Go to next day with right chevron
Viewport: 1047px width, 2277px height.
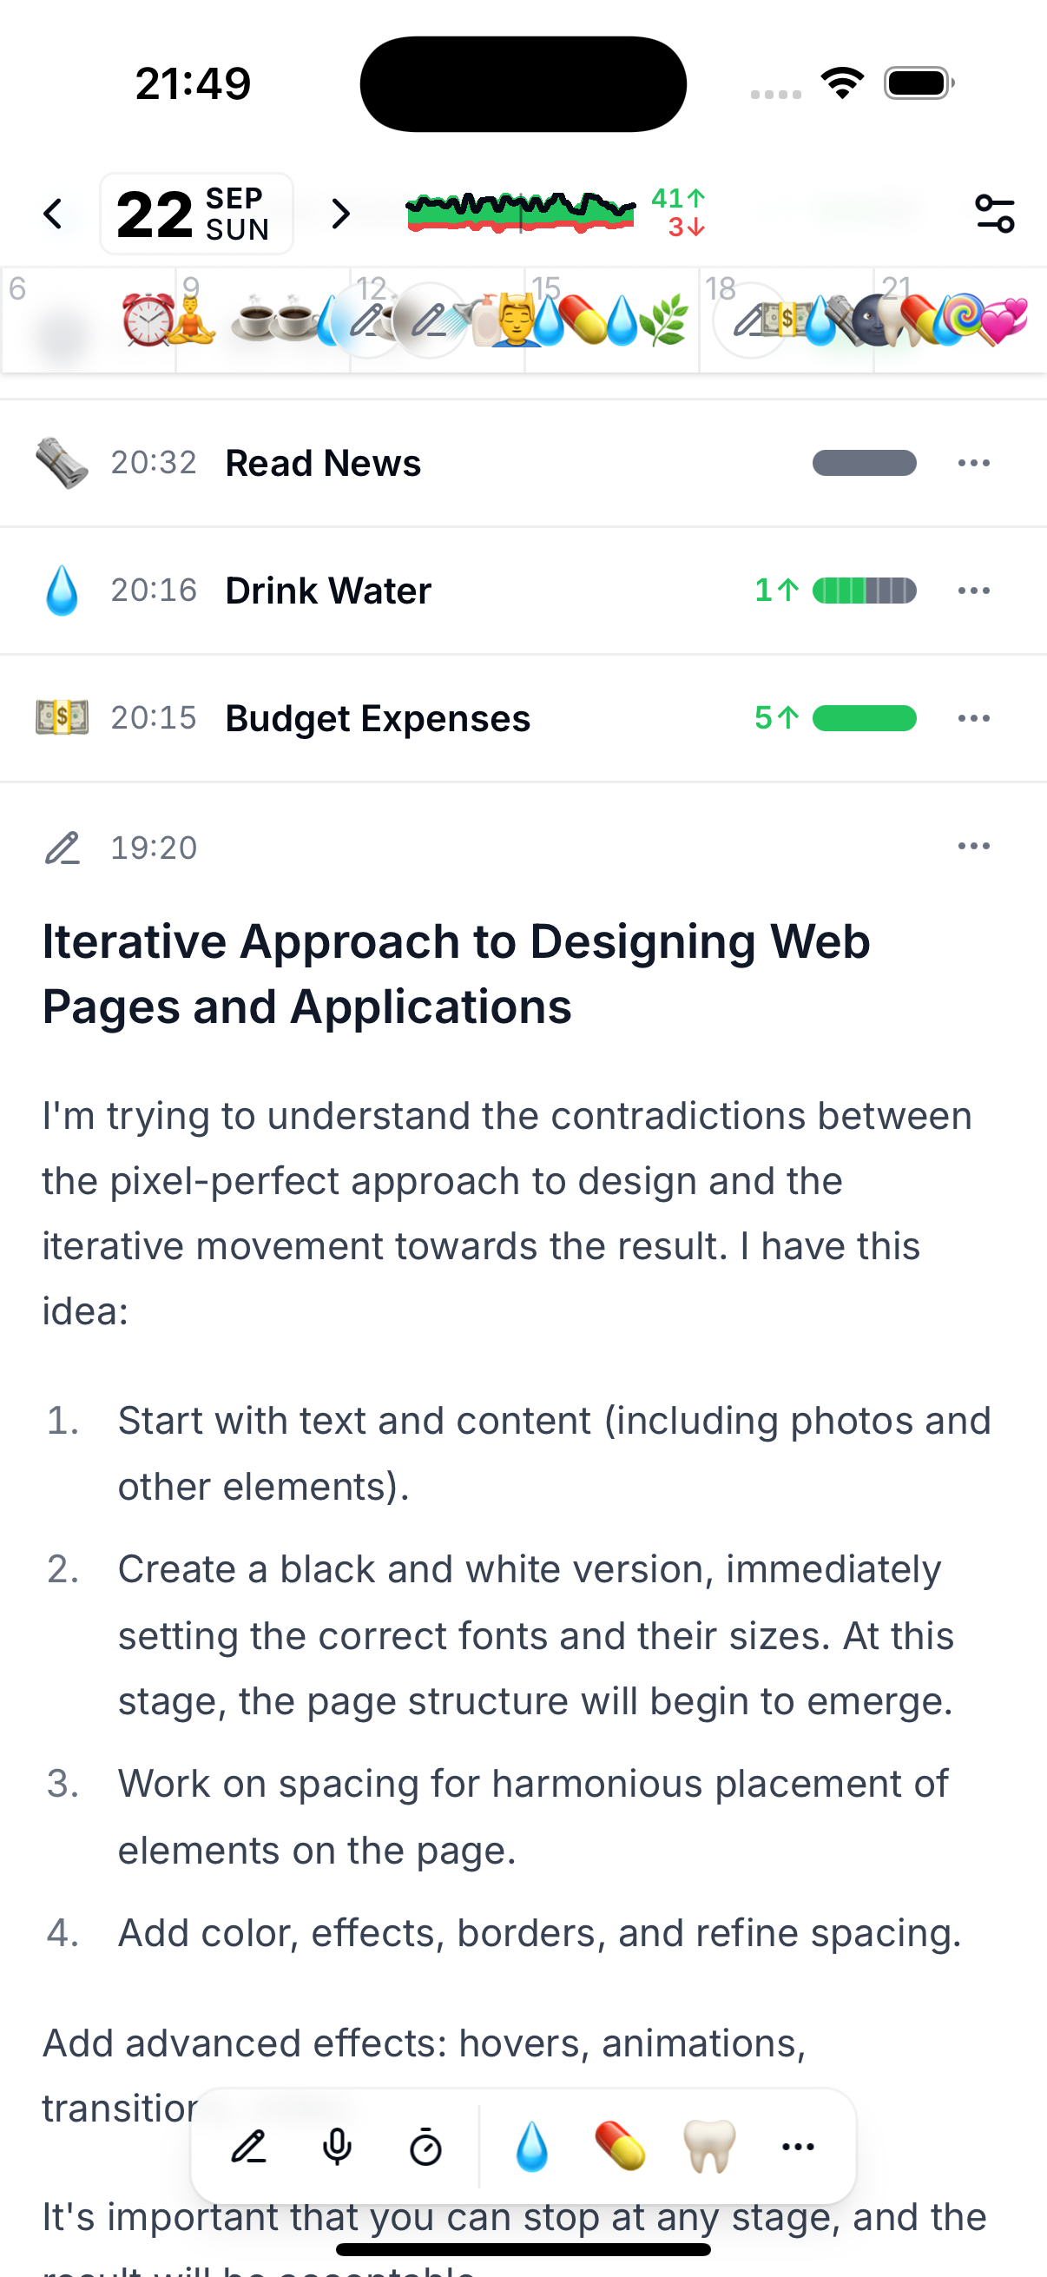click(340, 213)
